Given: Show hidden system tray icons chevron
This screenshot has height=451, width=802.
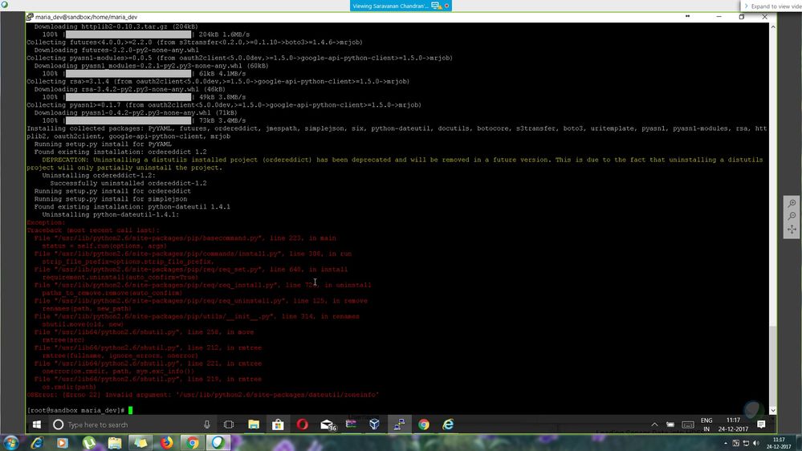Looking at the screenshot, I should click(653, 425).
